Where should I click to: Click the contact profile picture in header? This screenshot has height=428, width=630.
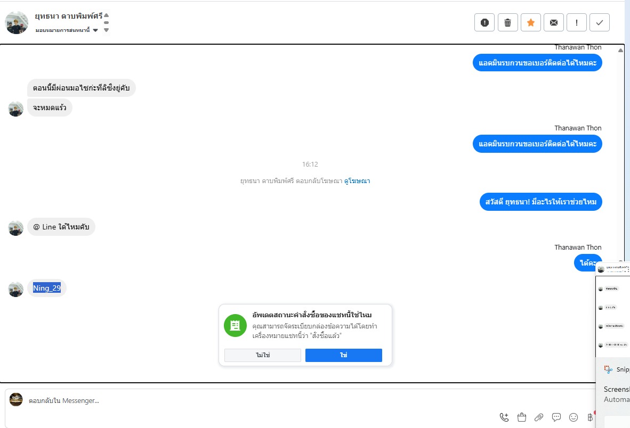click(17, 22)
